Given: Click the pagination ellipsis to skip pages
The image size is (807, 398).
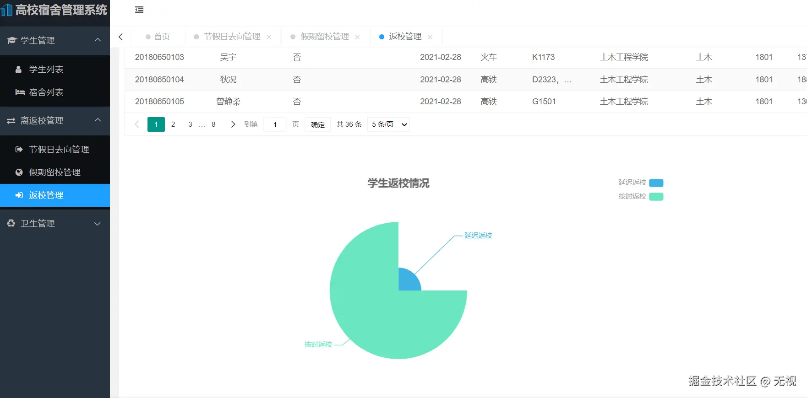Looking at the screenshot, I should coord(202,124).
